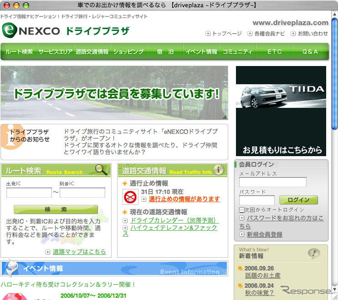
Task: Click the orange bullet next to 2006.09.26
Action: click(240, 268)
